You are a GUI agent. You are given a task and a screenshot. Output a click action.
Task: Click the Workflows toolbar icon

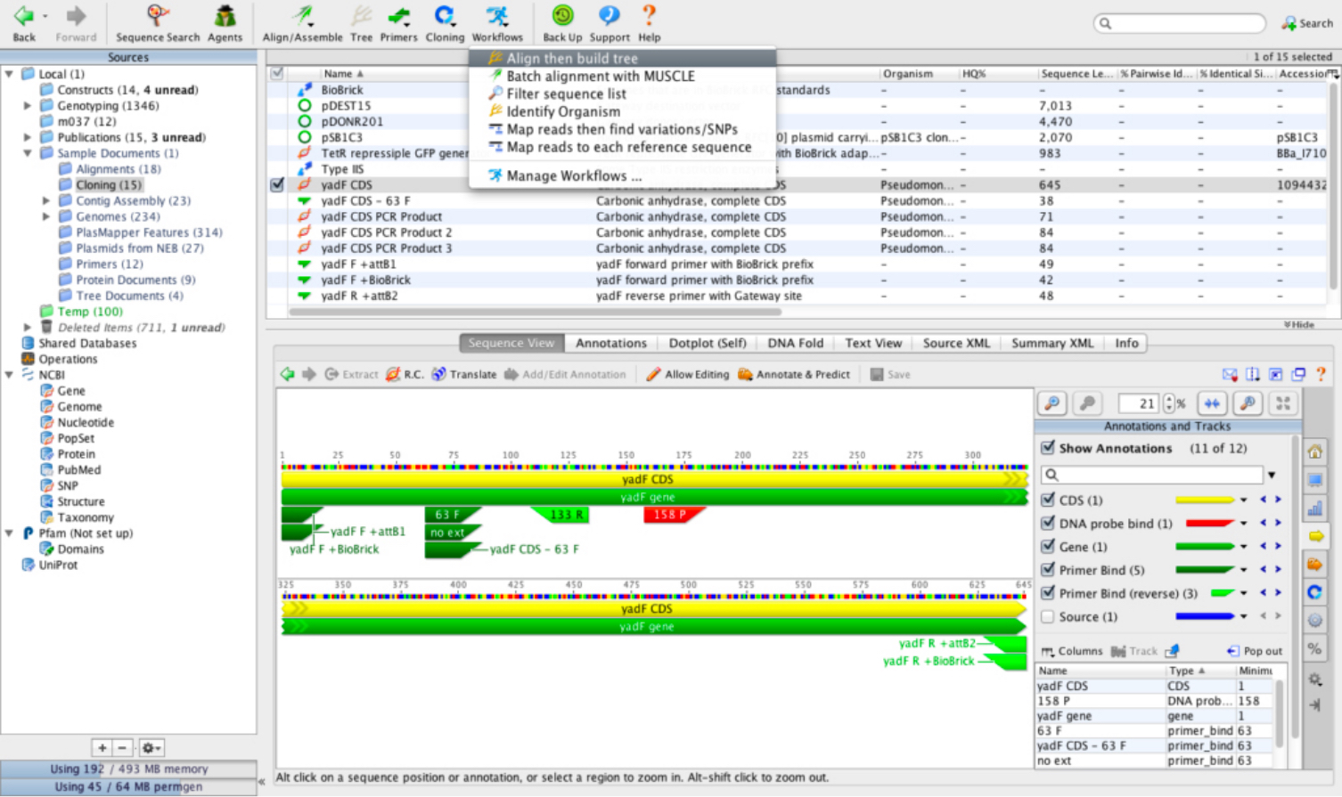(x=497, y=15)
